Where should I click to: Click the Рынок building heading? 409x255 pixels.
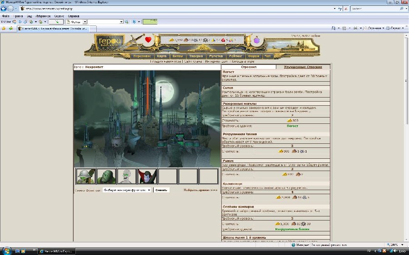228,161
